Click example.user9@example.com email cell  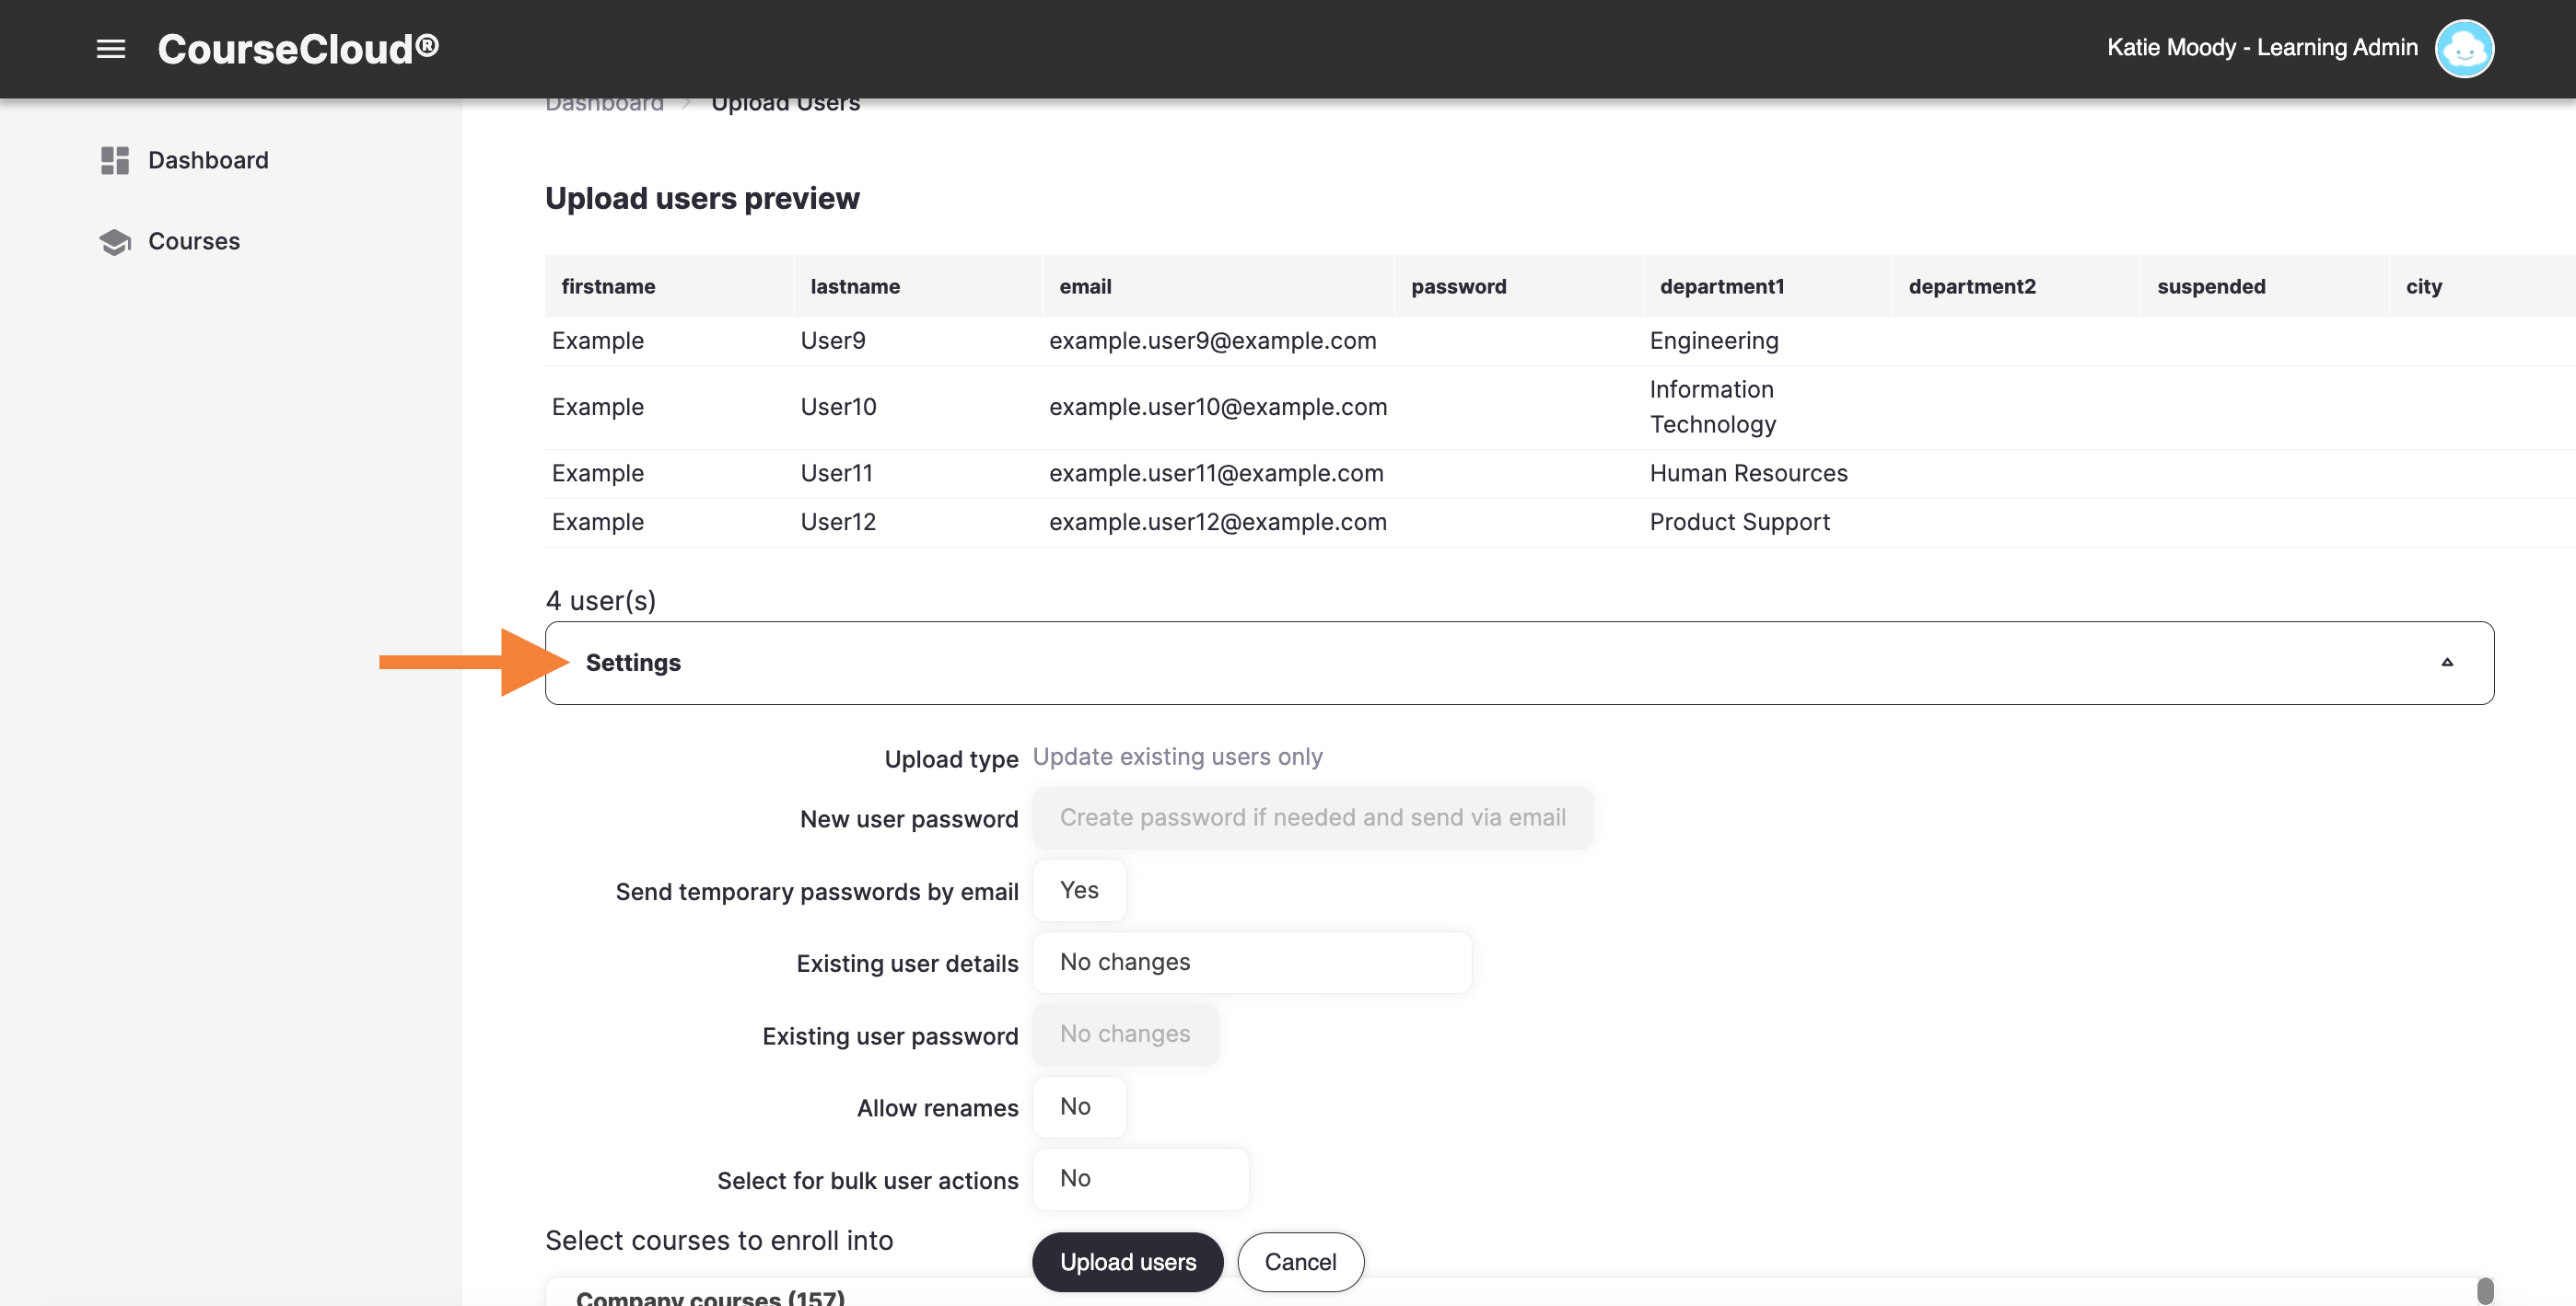tap(1212, 341)
